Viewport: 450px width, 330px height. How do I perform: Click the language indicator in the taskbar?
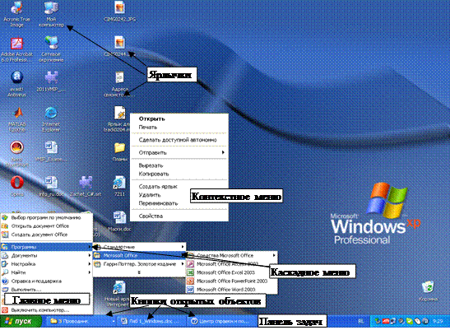point(361,322)
